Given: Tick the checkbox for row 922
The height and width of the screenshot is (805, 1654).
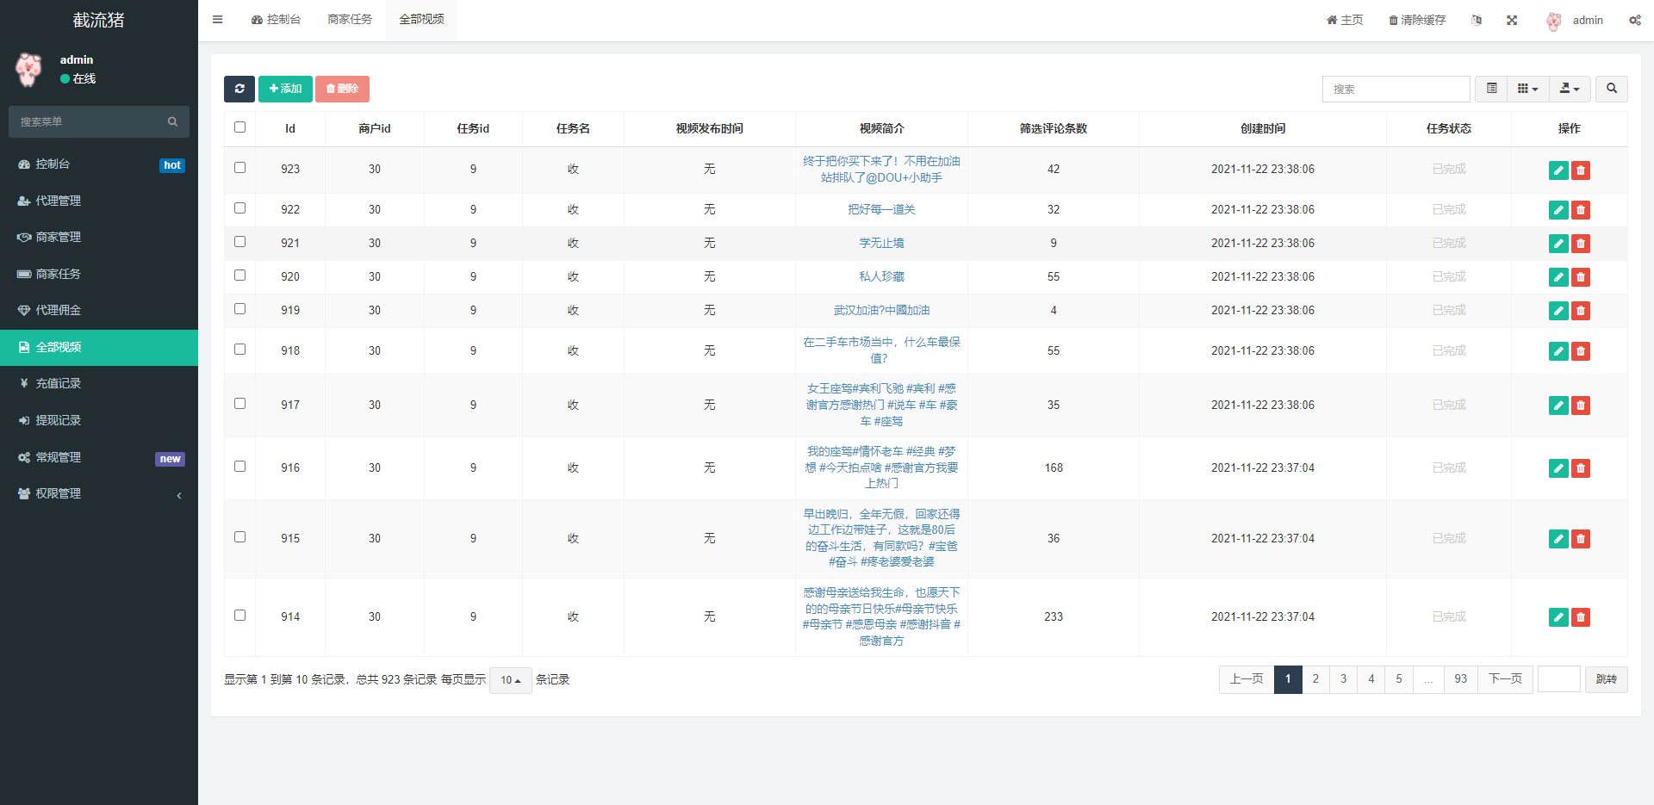Looking at the screenshot, I should [x=240, y=208].
